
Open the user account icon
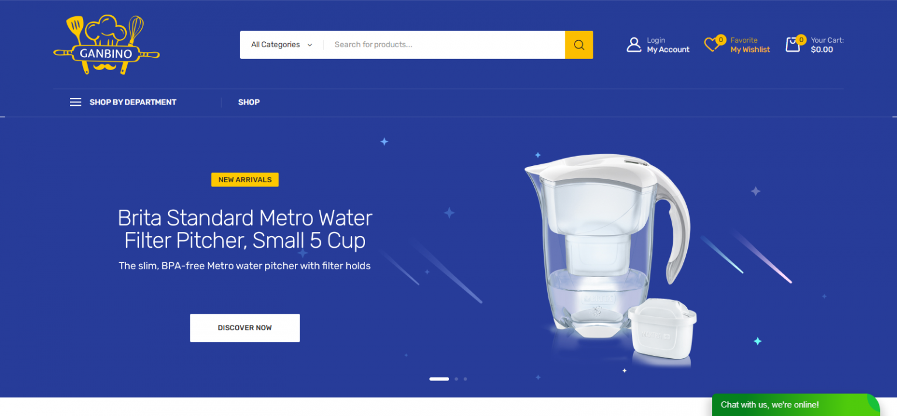pos(634,45)
